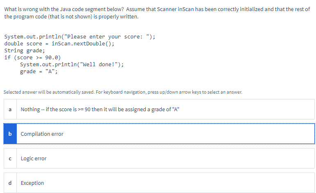Click the highlighted blue b letter box
The height and width of the screenshot is (193, 316).
pos(10,134)
